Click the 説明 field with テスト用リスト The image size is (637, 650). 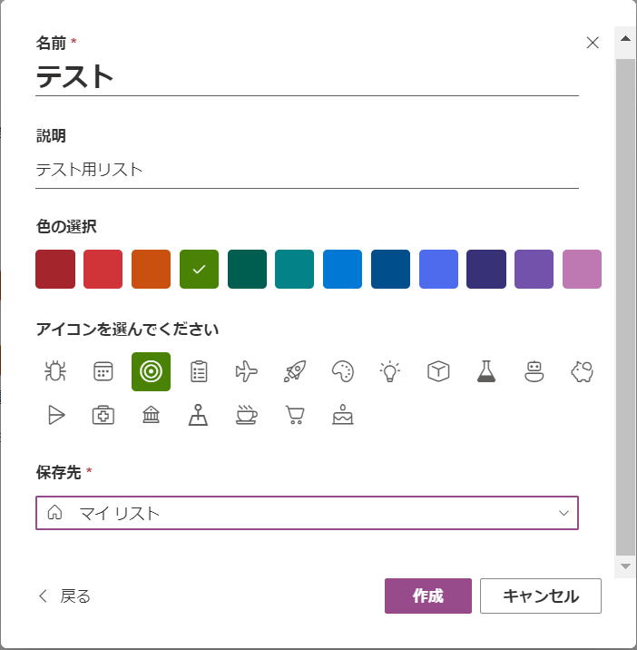coord(307,170)
